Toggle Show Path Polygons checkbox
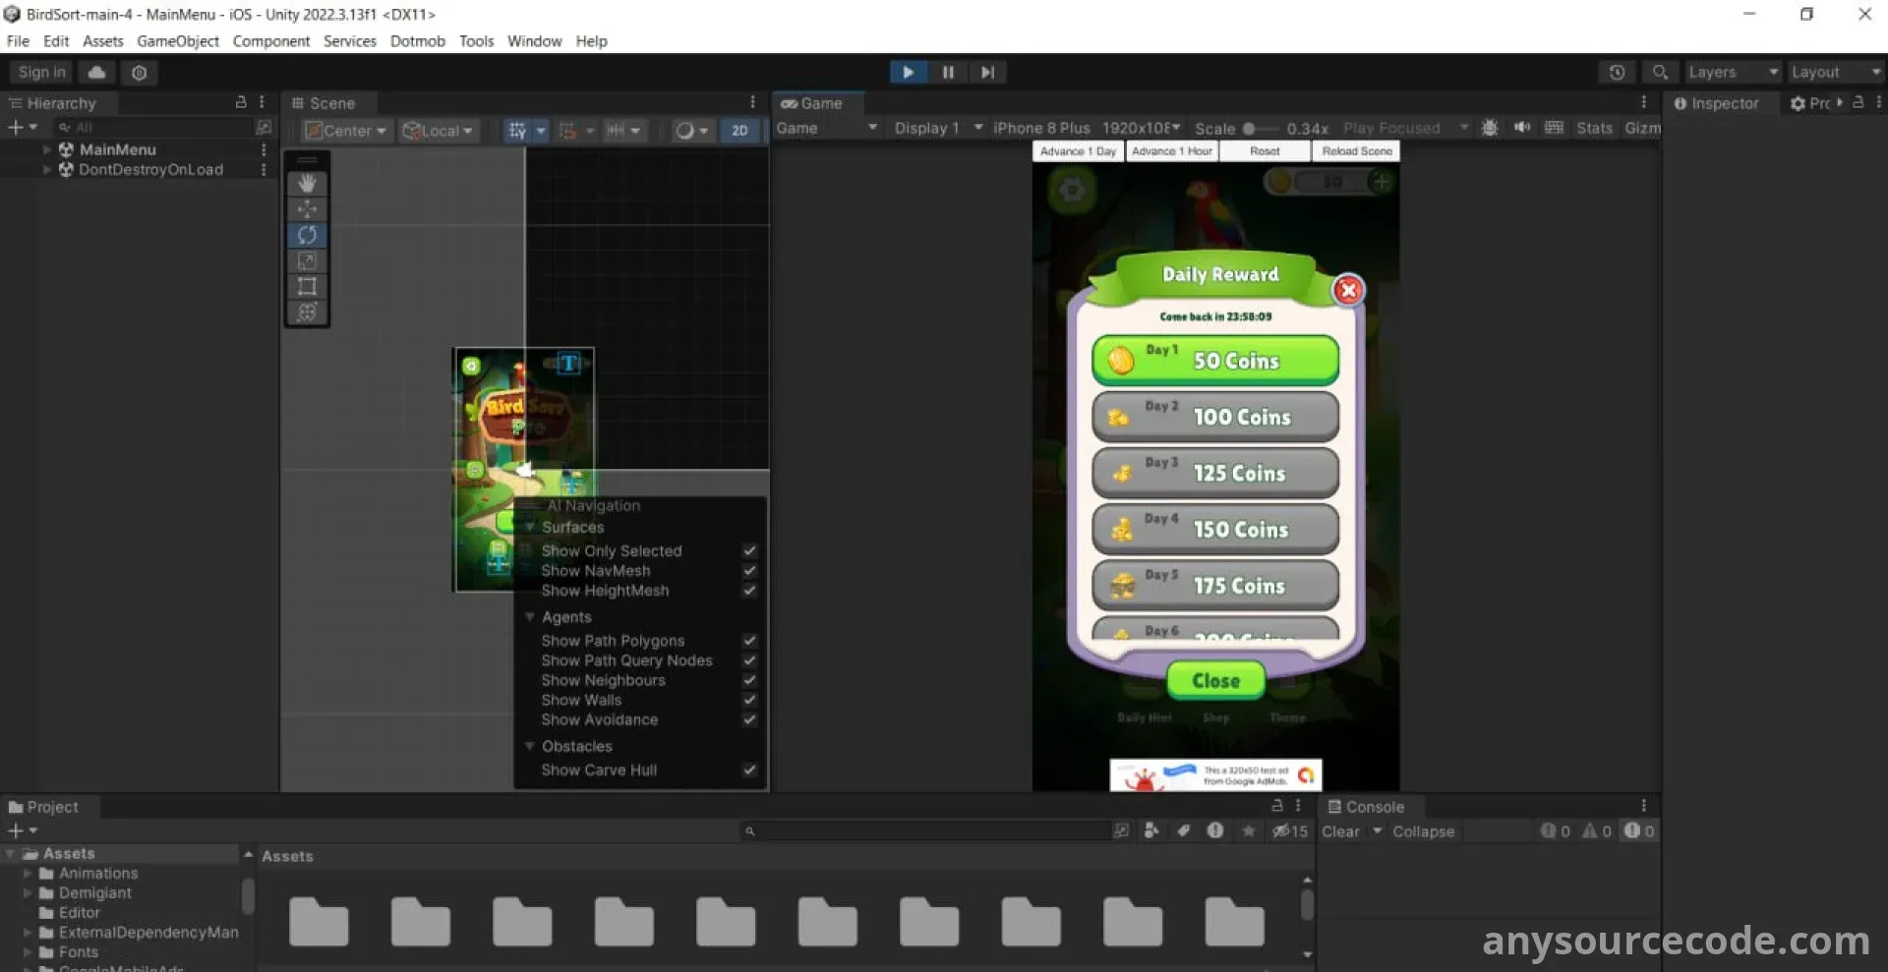The image size is (1888, 972). pyautogui.click(x=749, y=641)
